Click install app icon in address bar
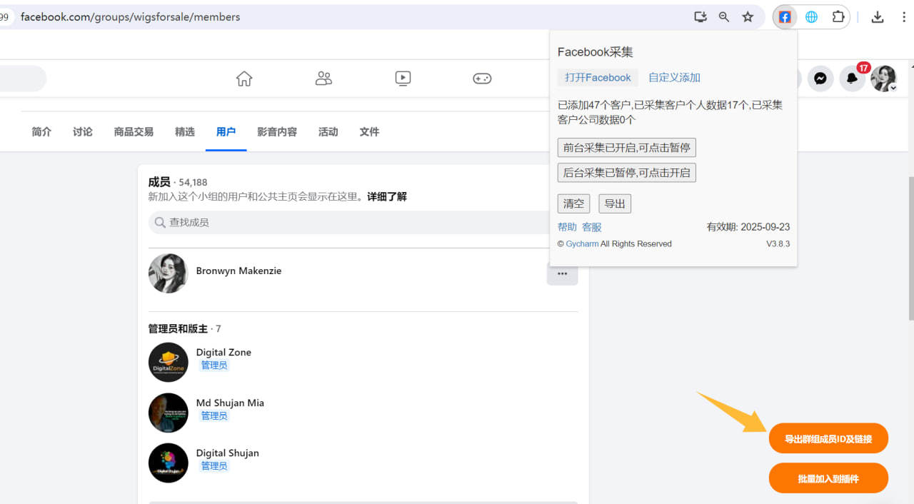914x504 pixels. point(700,17)
